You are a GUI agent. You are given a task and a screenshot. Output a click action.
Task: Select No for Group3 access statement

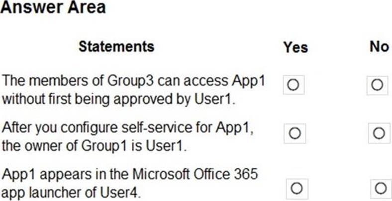(377, 85)
